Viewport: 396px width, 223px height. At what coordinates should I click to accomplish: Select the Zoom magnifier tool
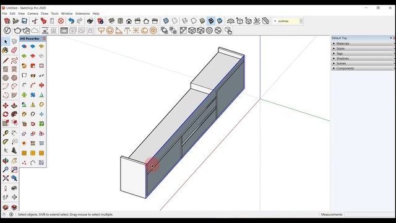6,169
